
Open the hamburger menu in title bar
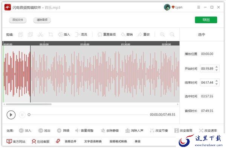[x=199, y=7]
